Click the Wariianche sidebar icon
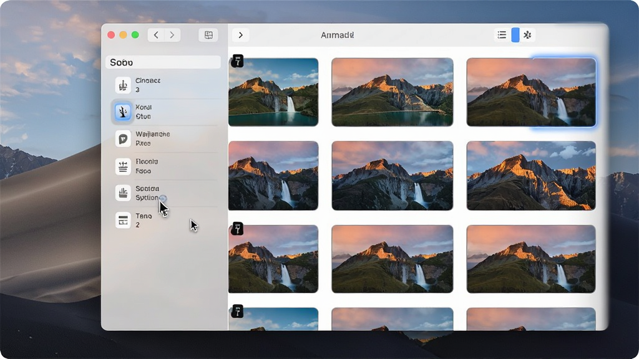 [x=123, y=139]
